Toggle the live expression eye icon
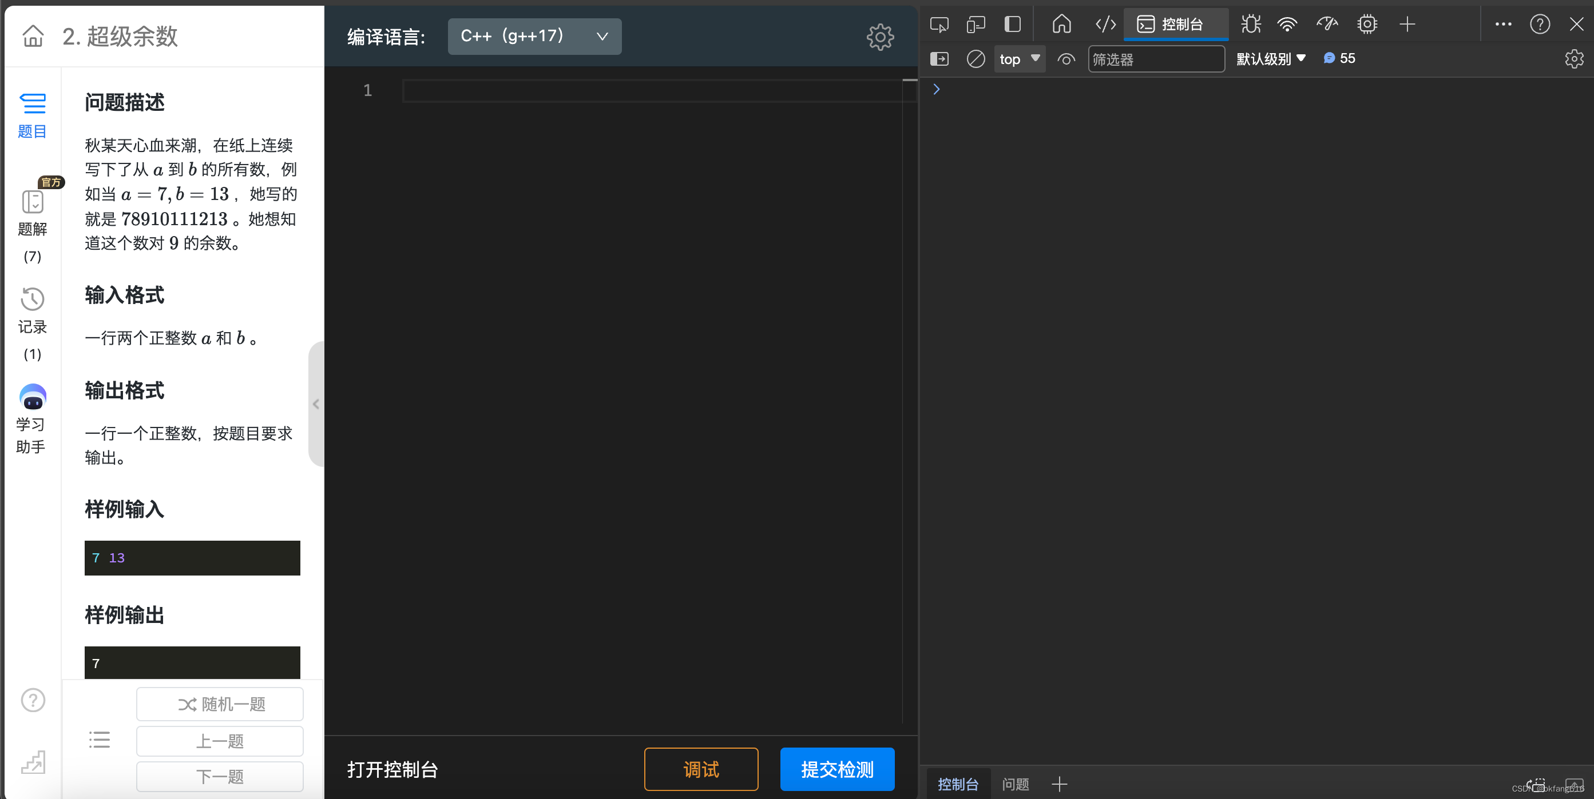 pos(1066,59)
